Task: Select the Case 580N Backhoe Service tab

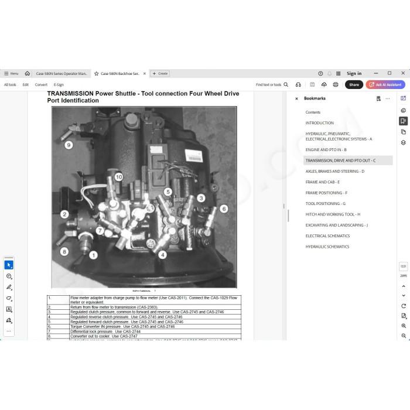Action: 119,73
